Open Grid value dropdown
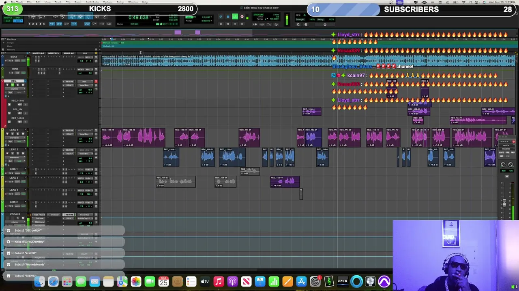The width and height of the screenshot is (519, 291). (x=211, y=17)
